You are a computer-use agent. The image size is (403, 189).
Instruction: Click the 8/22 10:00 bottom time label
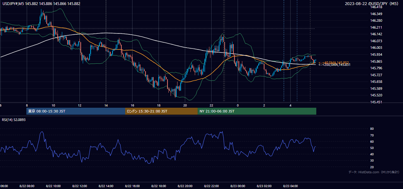(x=53, y=186)
